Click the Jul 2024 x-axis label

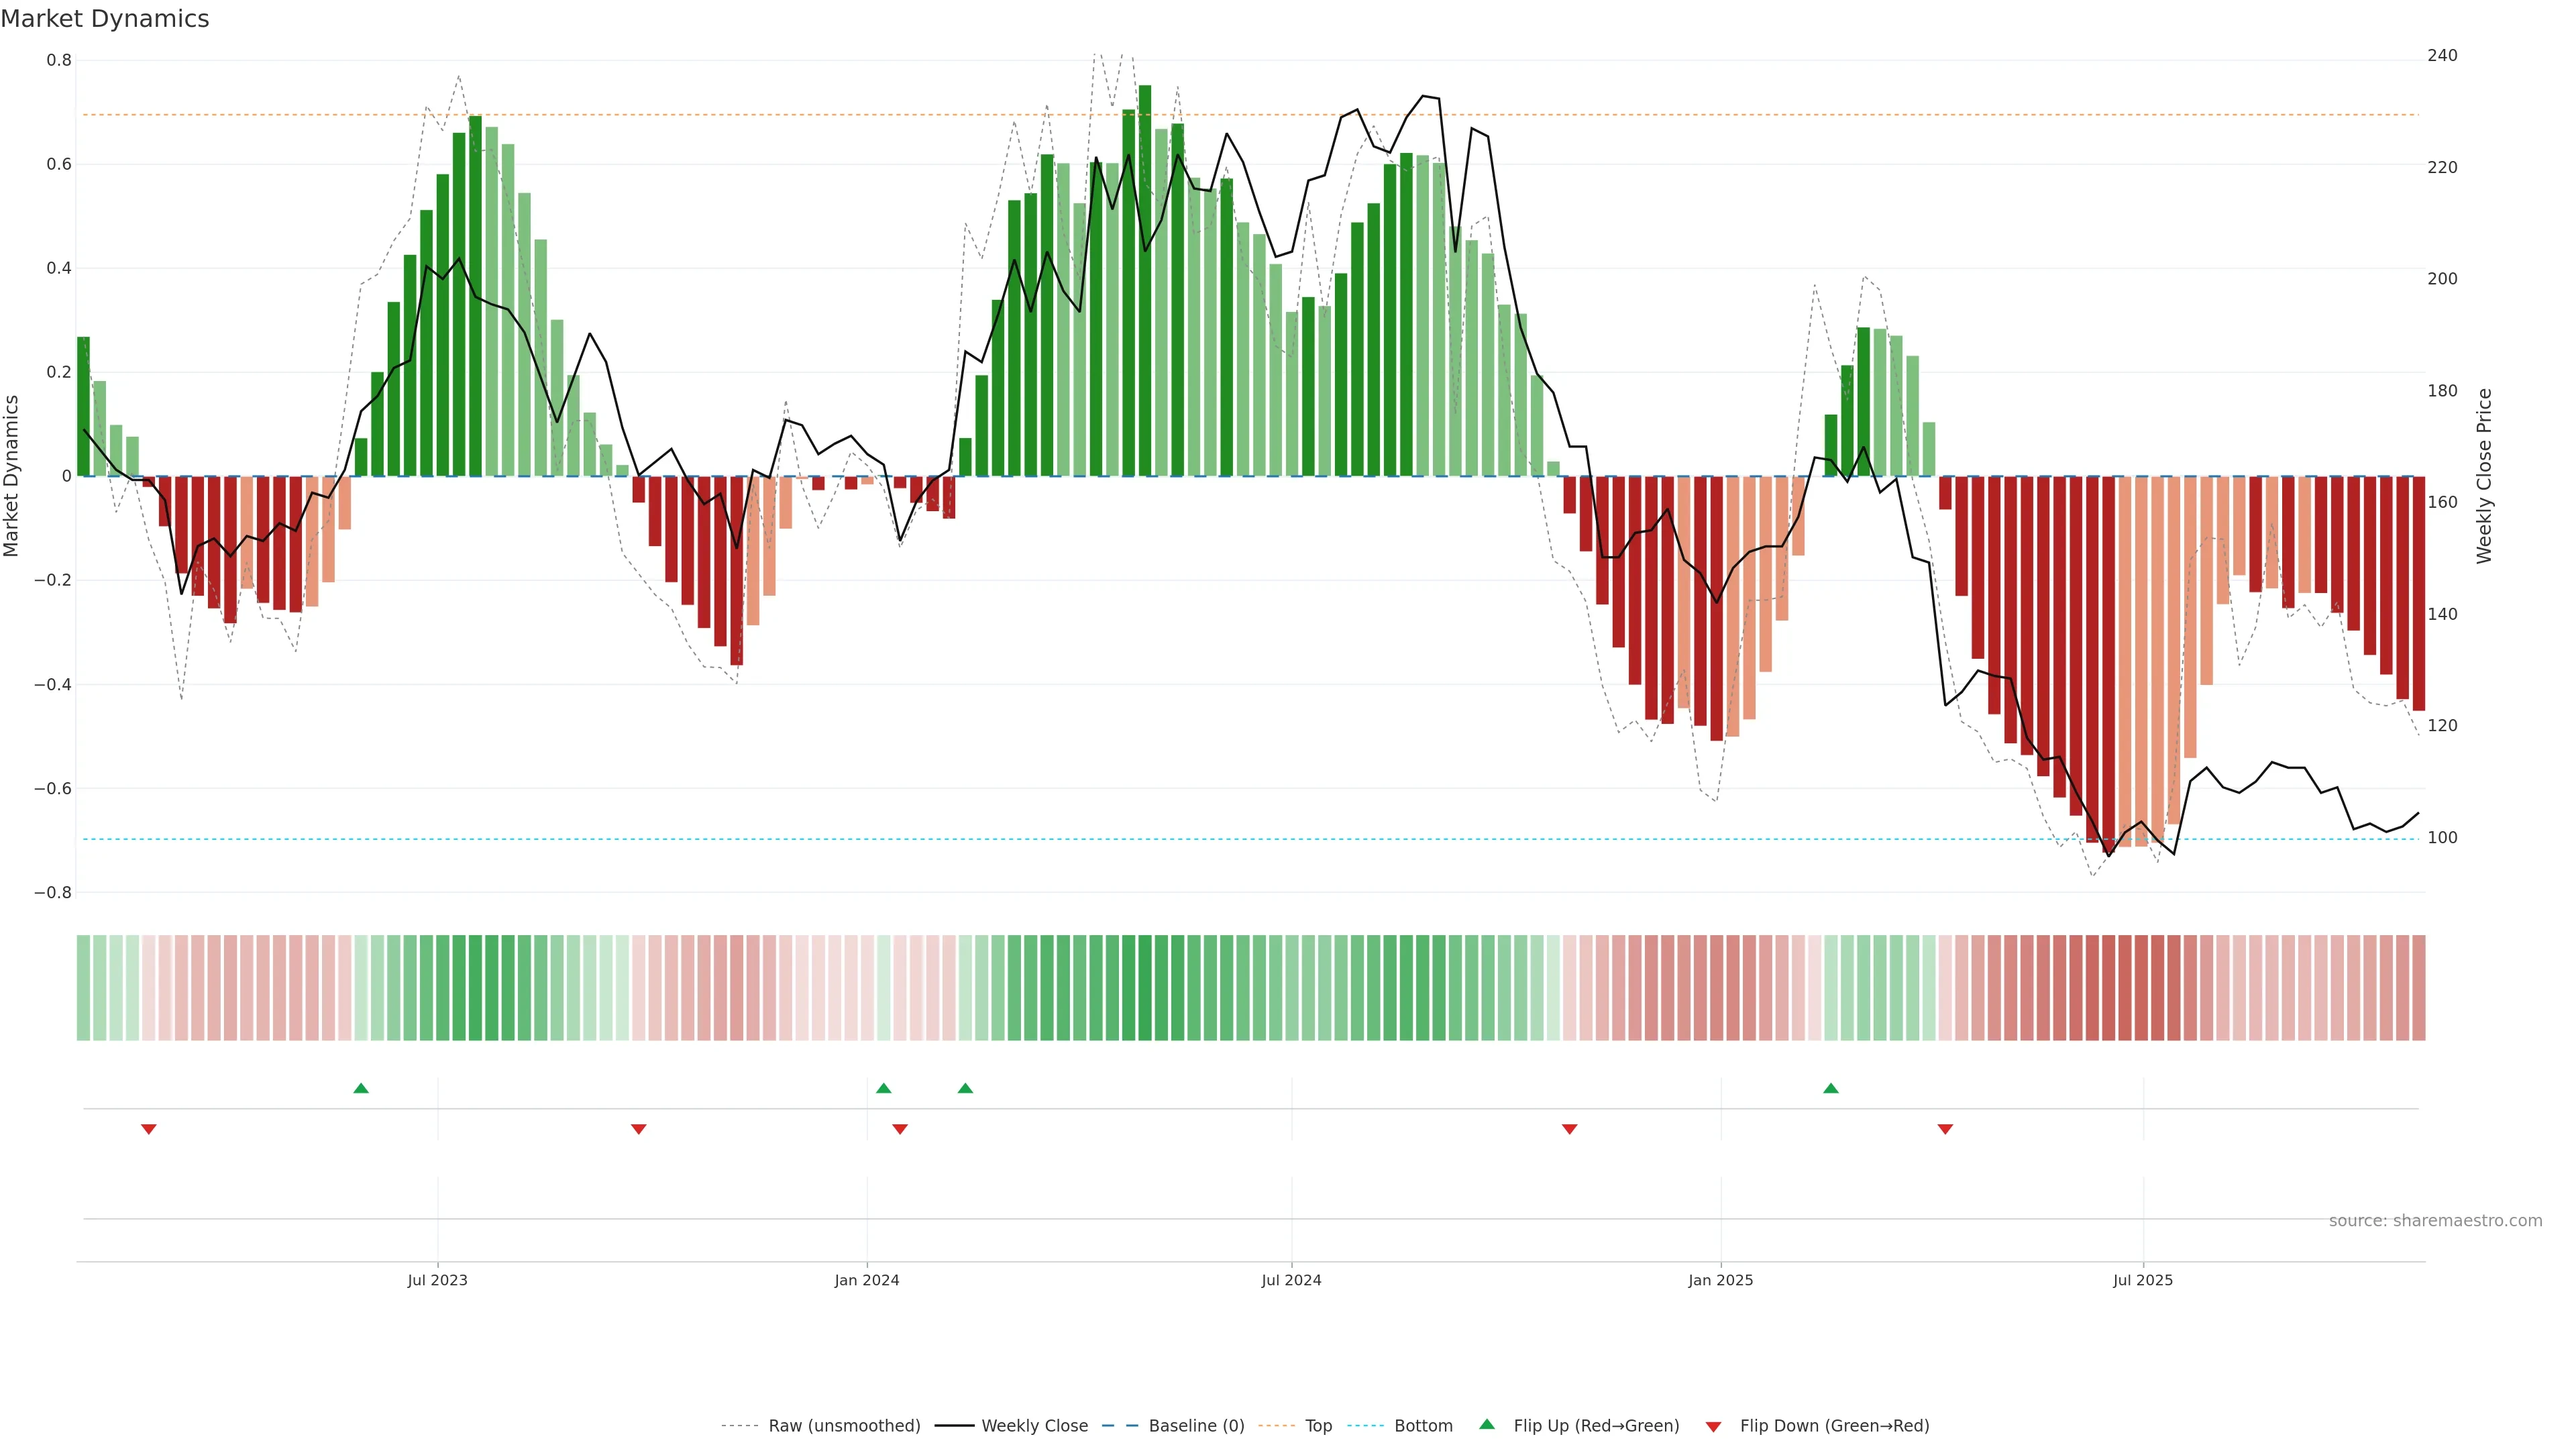coord(1291,1280)
